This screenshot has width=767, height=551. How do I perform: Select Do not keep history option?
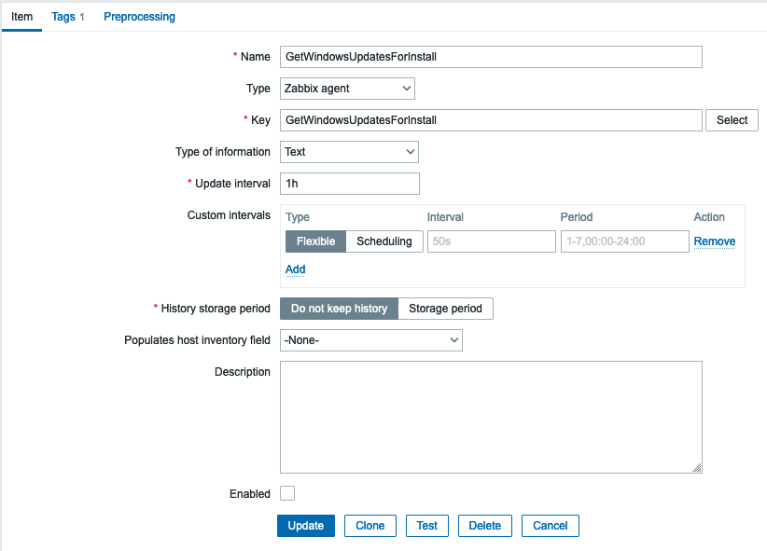click(x=339, y=309)
